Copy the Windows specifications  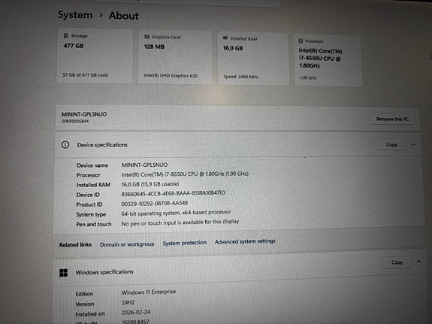click(397, 262)
